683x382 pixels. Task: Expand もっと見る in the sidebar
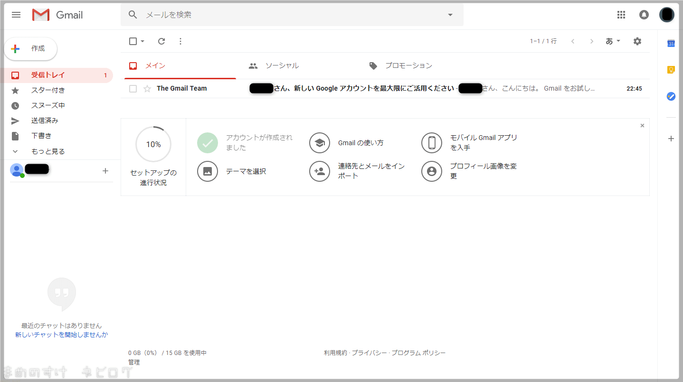pos(47,151)
